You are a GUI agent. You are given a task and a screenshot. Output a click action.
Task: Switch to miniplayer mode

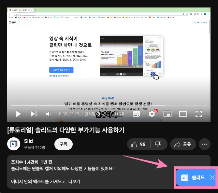167,114
